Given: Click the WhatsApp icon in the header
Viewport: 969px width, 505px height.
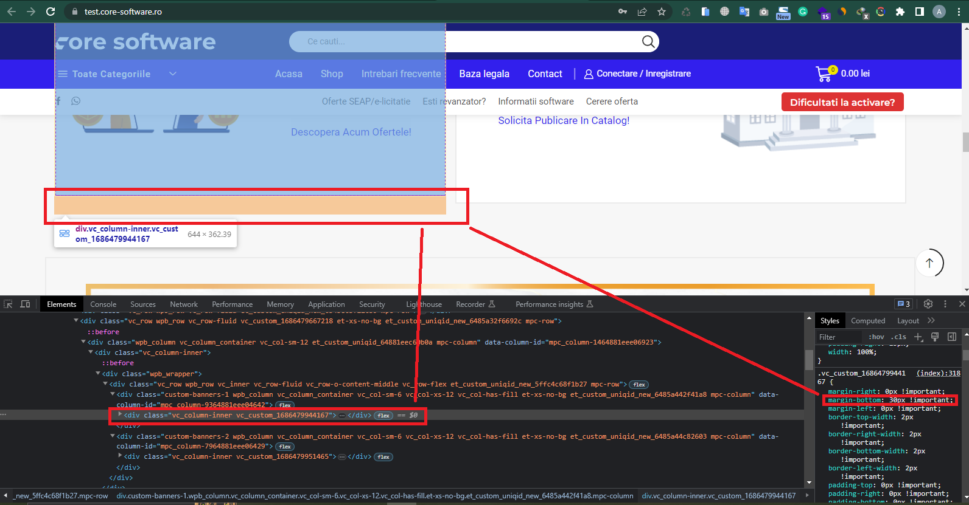Looking at the screenshot, I should 75,101.
